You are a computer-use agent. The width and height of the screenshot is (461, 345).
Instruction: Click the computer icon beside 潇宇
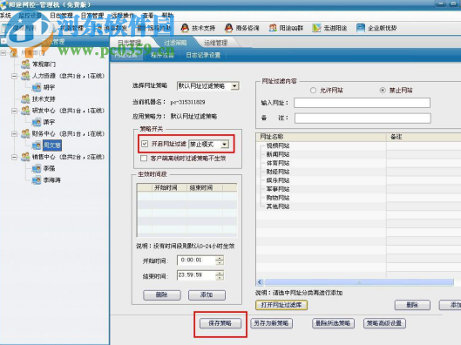pos(37,122)
